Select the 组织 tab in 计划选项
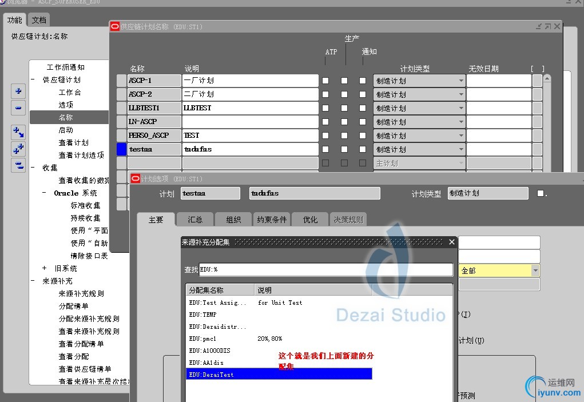Image resolution: width=584 pixels, height=402 pixels. [233, 220]
